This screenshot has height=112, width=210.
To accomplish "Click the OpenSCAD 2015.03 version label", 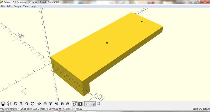I will [201, 109].
